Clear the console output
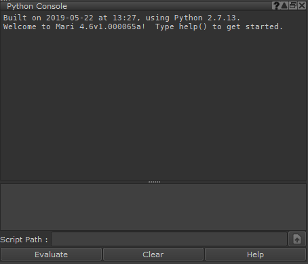This screenshot has height=264, width=308. tap(153, 254)
